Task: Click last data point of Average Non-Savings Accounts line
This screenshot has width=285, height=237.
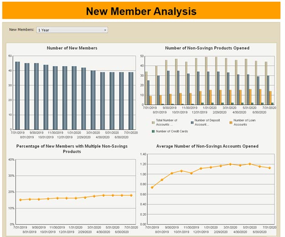Action: click(269, 168)
